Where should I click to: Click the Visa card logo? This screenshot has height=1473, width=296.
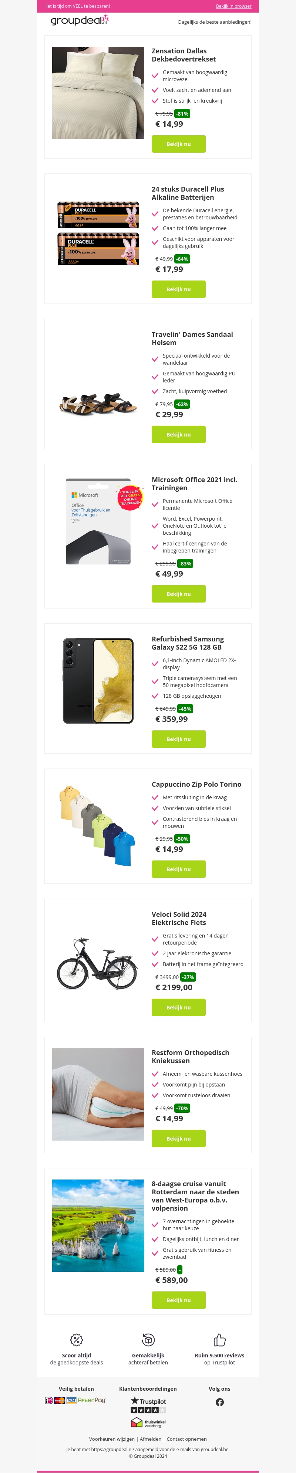pyautogui.click(x=71, y=1400)
